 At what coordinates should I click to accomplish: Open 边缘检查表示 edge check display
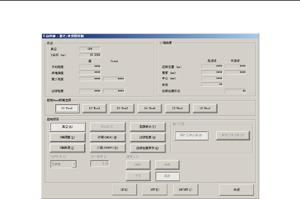pyautogui.click(x=148, y=148)
